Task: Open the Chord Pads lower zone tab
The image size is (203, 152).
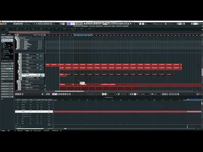Action: point(47,130)
